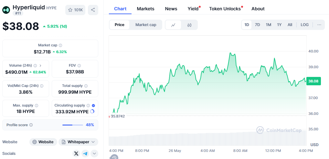329x159 pixels.
Task: Click the $12.71B market cap value
Action: (42, 52)
